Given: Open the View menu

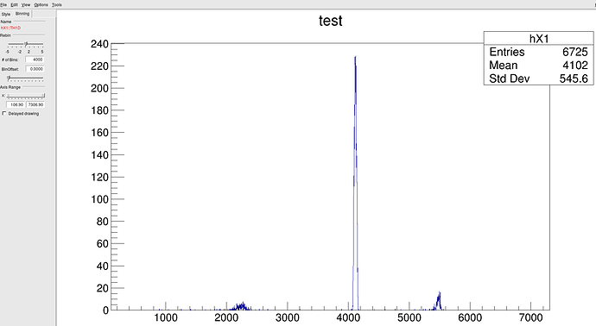Looking at the screenshot, I should tap(26, 4).
